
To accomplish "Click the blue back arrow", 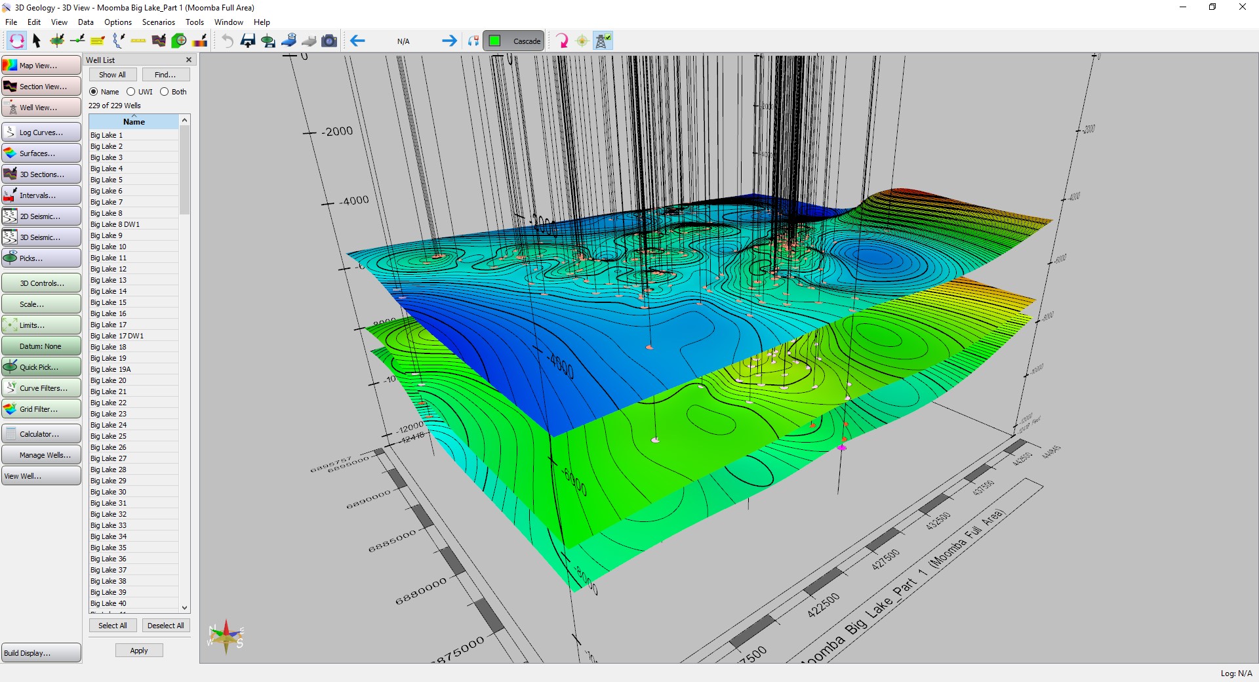I will tap(357, 41).
